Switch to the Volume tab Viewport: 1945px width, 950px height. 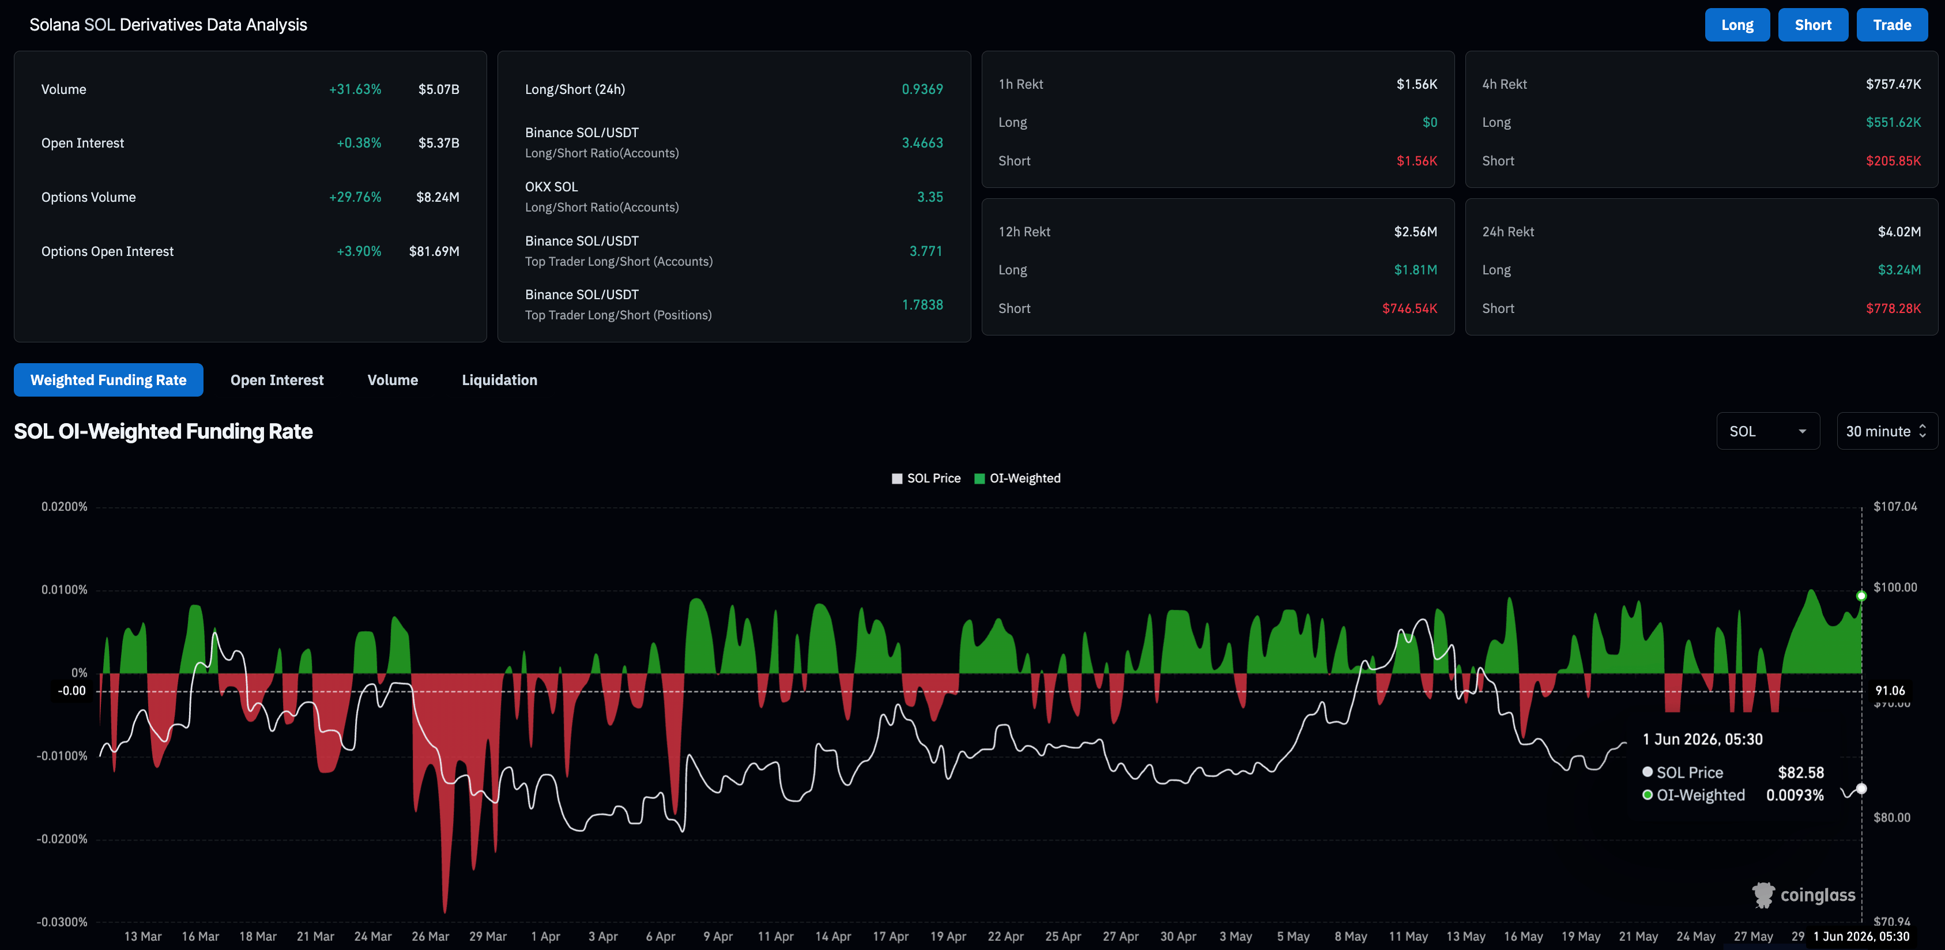(393, 380)
